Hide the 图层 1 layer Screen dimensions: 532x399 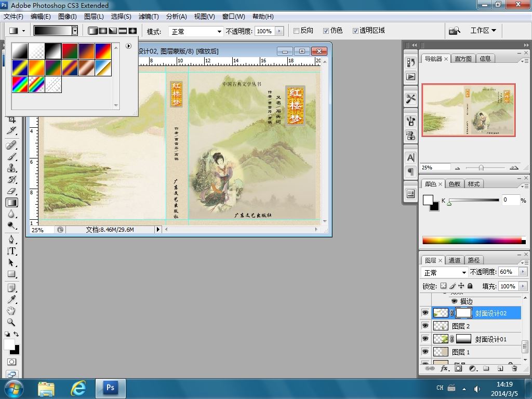[425, 352]
